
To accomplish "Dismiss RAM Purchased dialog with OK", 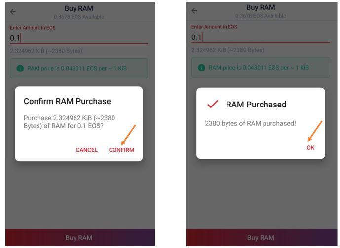I will point(310,148).
